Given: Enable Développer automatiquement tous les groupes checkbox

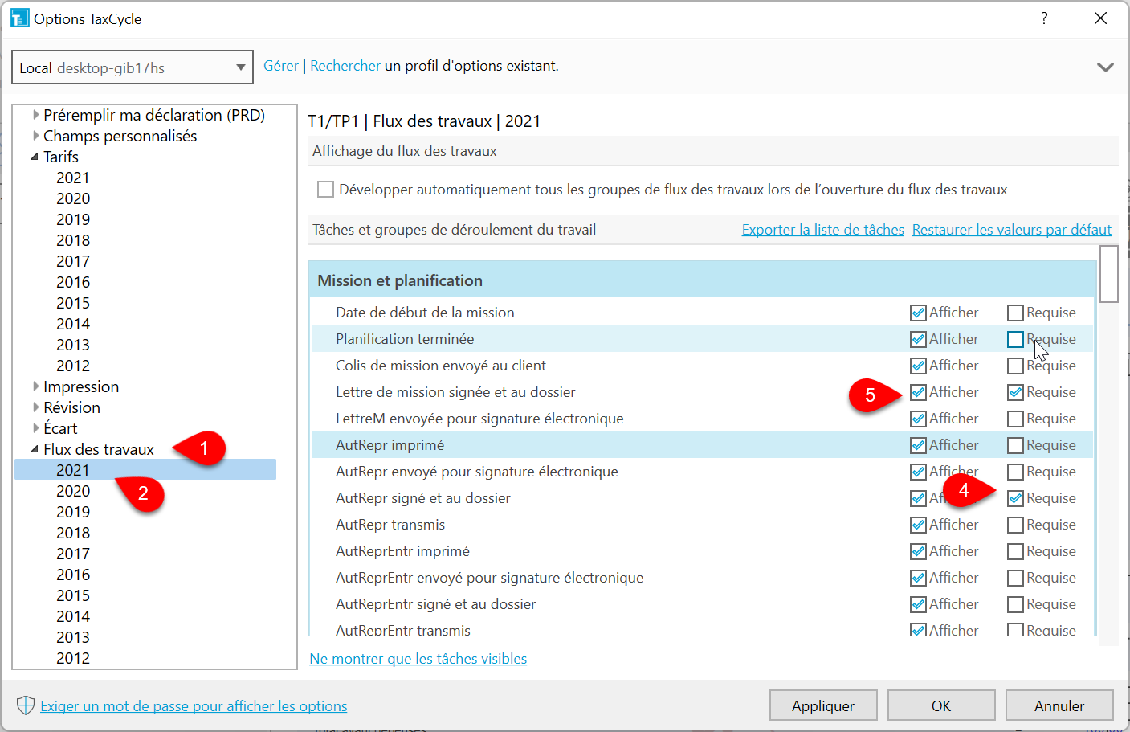Looking at the screenshot, I should [x=325, y=190].
